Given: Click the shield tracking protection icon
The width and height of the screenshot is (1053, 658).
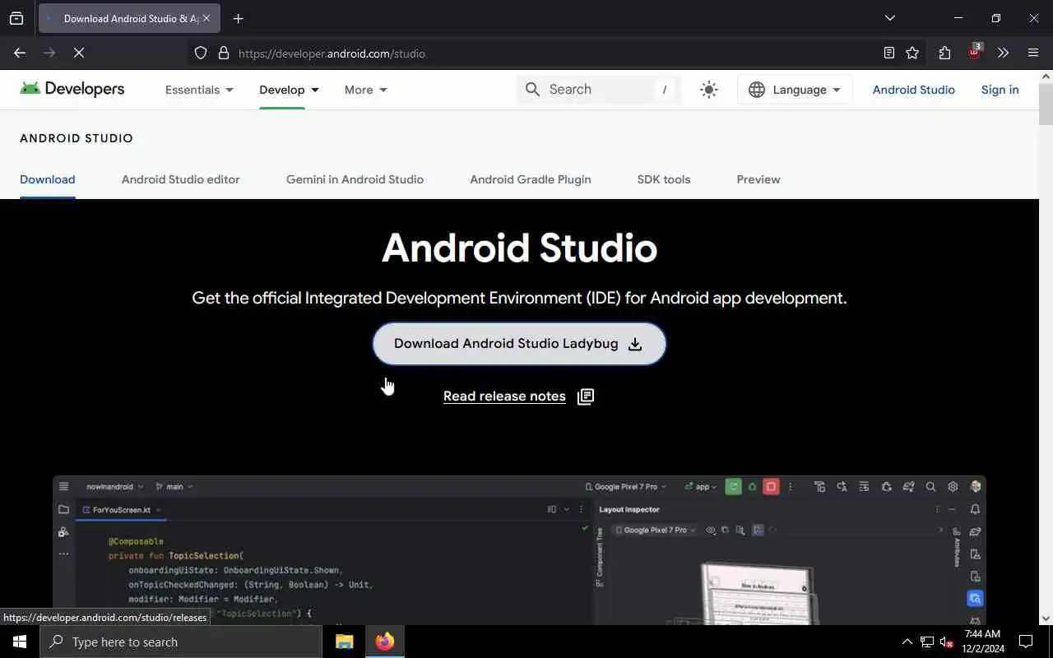Looking at the screenshot, I should (201, 53).
